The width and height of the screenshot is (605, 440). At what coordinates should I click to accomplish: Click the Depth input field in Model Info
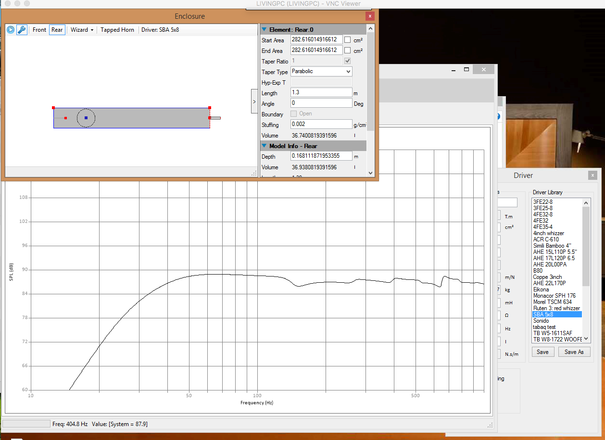click(321, 156)
